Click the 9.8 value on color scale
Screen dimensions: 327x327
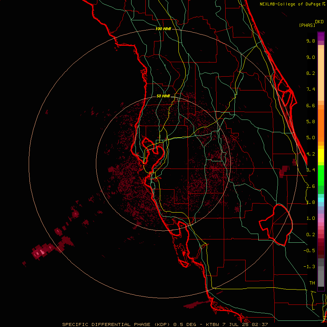[311, 41]
